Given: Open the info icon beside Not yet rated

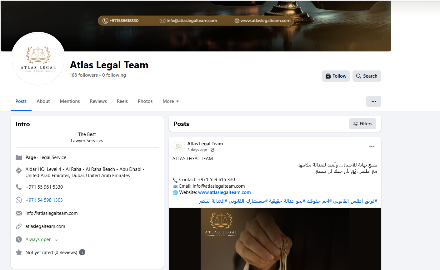Looking at the screenshot, I should coord(82,252).
